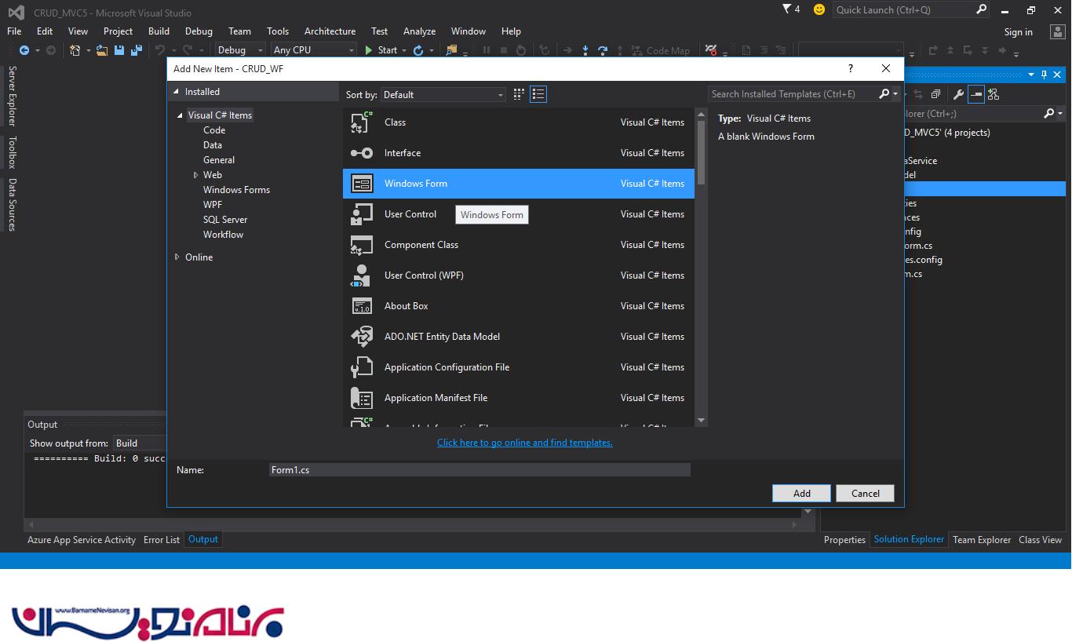Click the Navigate Backward arrow icon
The width and height of the screenshot is (1072, 642).
[x=24, y=50]
